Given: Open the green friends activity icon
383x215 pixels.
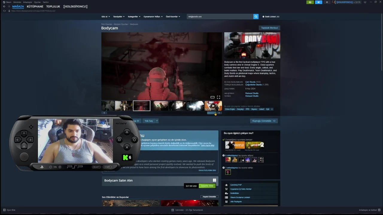Looking at the screenshot, I should point(310,2).
